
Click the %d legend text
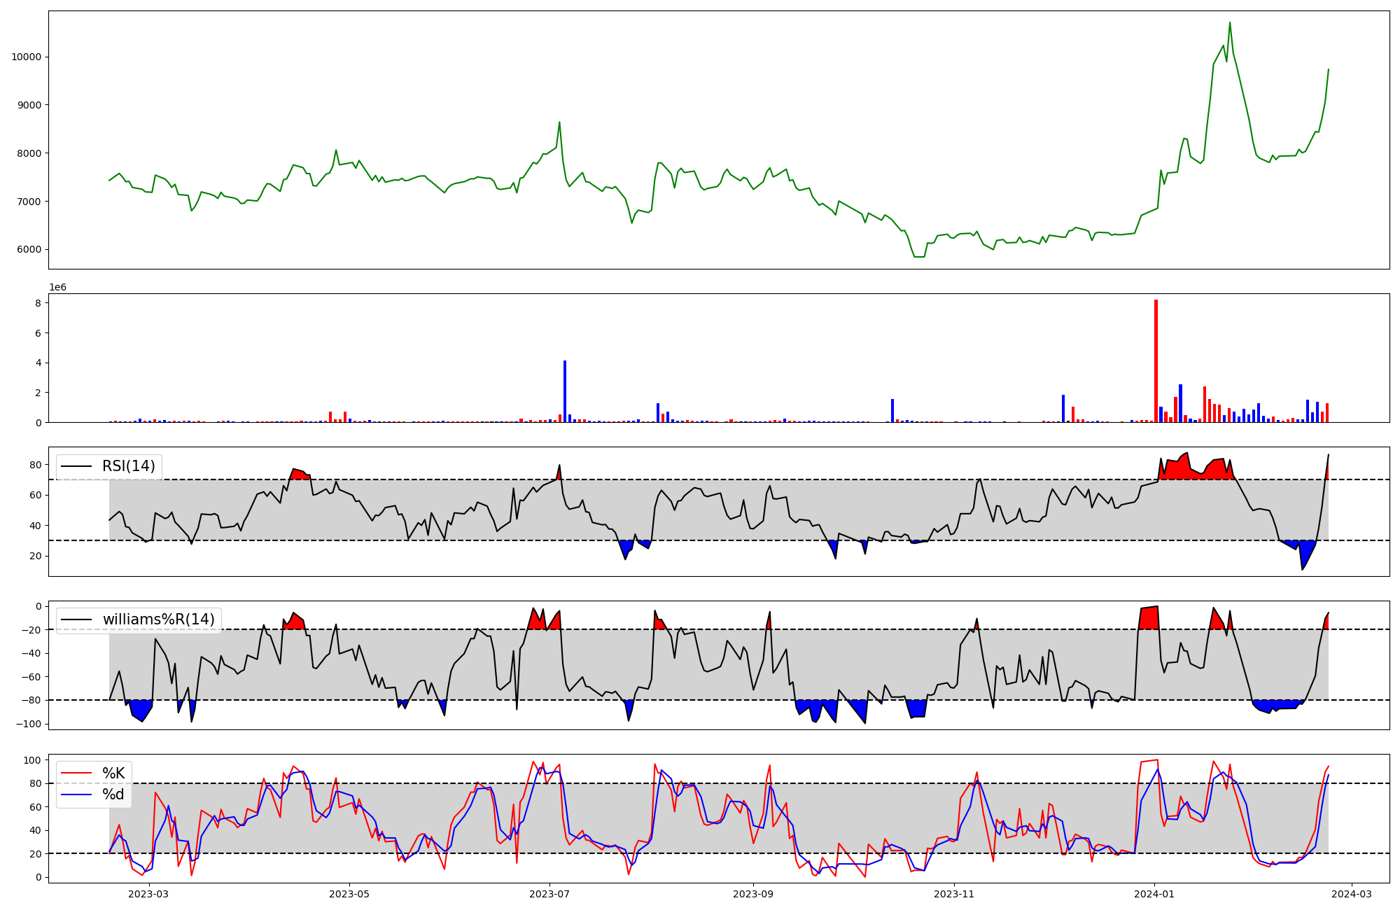pyautogui.click(x=113, y=794)
